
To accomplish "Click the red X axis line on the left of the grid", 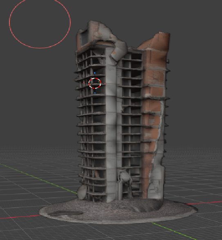I will point(20,217).
